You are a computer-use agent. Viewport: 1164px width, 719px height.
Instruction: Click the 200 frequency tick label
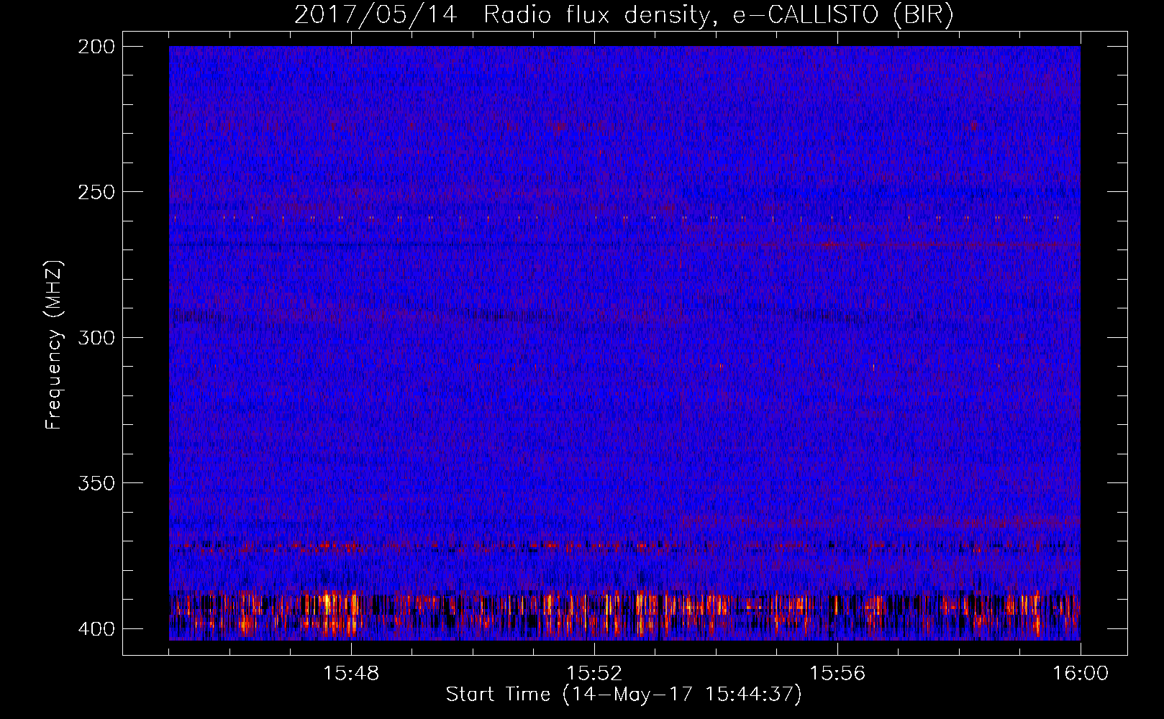(96, 47)
